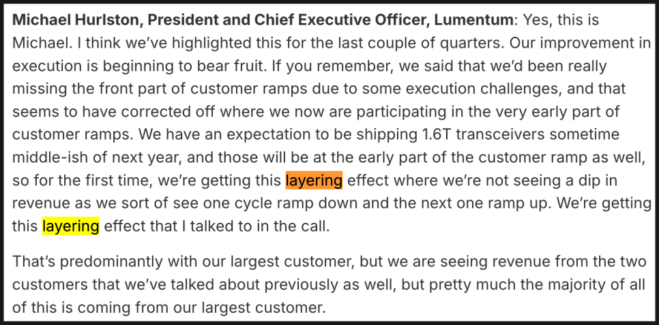Click the yellow-highlighted word "layering"

click(x=71, y=226)
